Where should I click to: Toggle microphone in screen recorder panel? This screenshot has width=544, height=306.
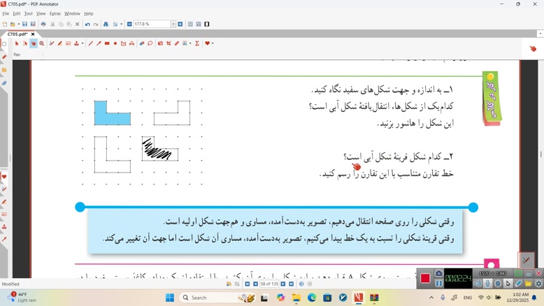click(488, 284)
